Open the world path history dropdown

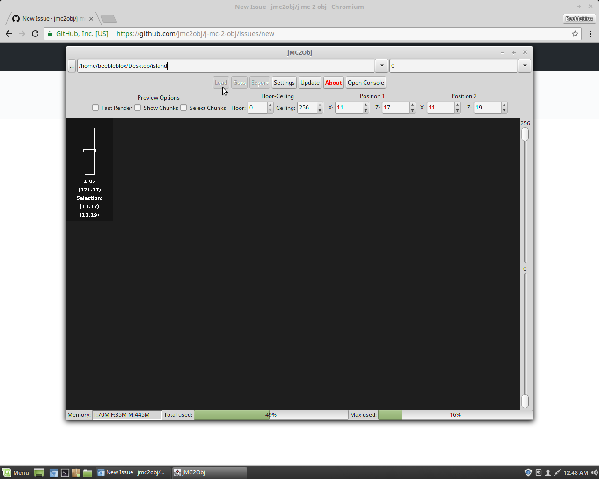pyautogui.click(x=381, y=65)
